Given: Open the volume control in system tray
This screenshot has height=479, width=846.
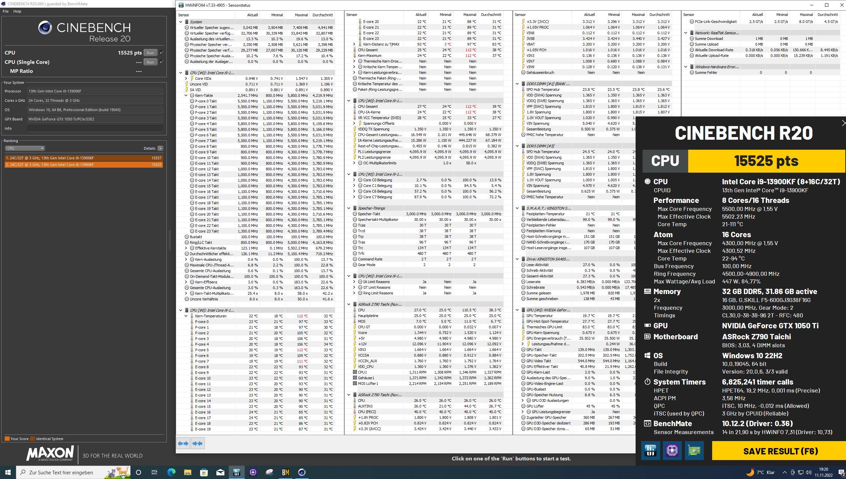Looking at the screenshot, I should pos(809,472).
